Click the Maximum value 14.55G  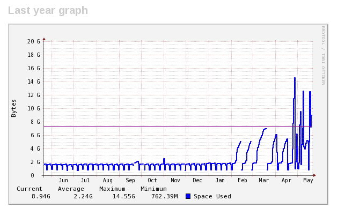click(x=124, y=196)
